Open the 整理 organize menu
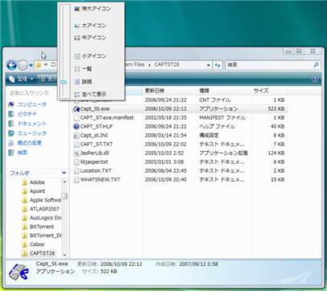 (x=21, y=79)
